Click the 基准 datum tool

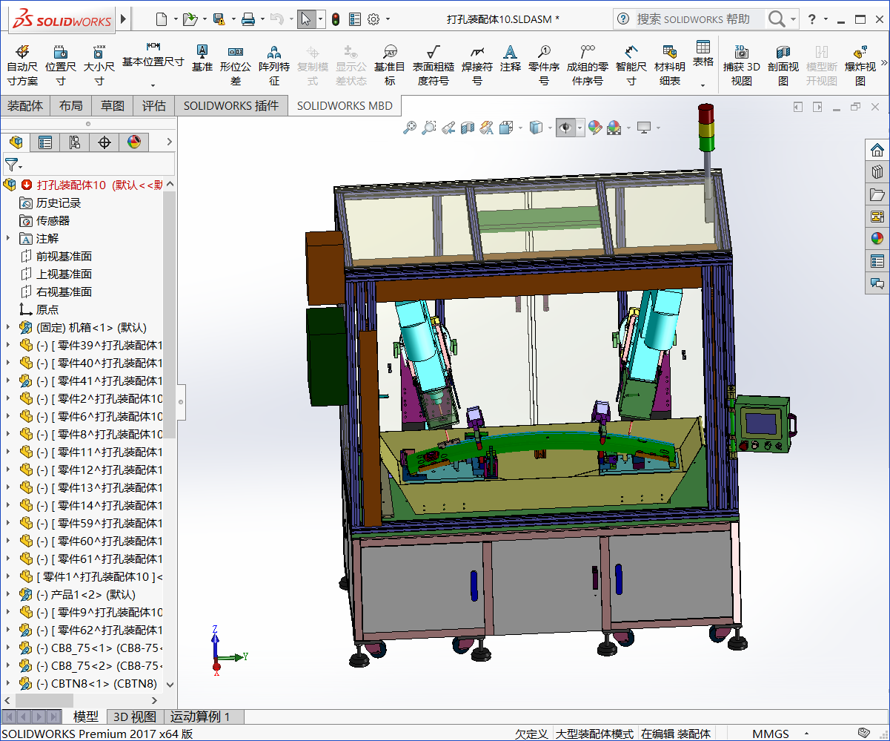[202, 58]
